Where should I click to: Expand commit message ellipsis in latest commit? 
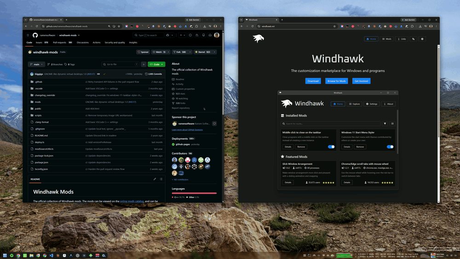(x=98, y=74)
